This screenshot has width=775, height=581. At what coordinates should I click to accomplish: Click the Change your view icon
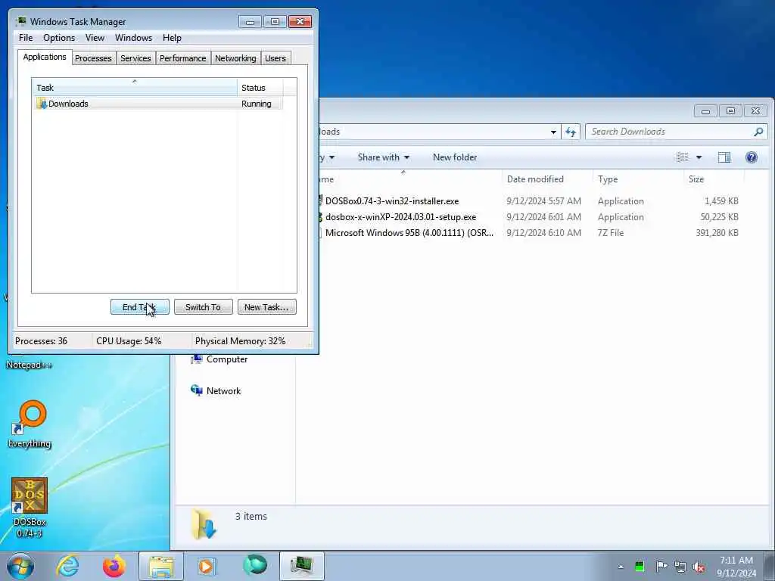pos(683,157)
